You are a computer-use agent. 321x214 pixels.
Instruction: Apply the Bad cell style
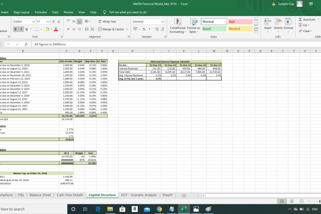point(240,22)
